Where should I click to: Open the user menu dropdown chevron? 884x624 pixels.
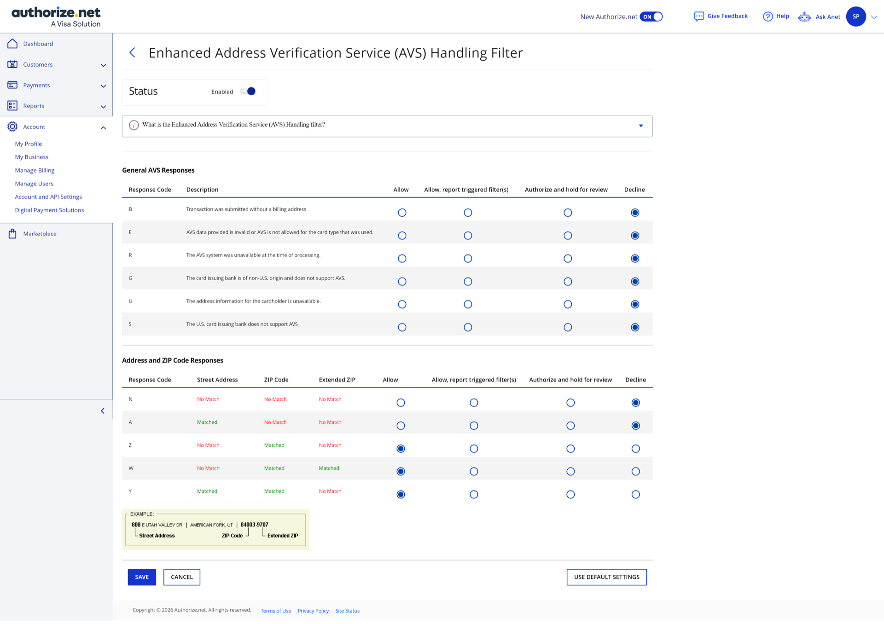(x=874, y=17)
